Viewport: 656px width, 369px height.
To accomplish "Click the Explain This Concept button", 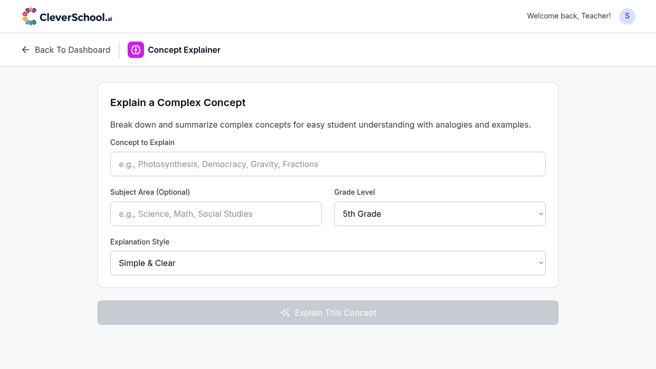I will pyautogui.click(x=328, y=313).
